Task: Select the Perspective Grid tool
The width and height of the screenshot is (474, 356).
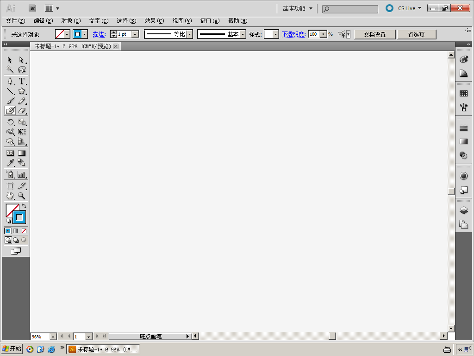Action: [21, 141]
